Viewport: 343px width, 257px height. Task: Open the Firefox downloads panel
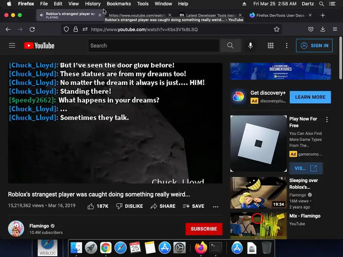click(x=323, y=29)
